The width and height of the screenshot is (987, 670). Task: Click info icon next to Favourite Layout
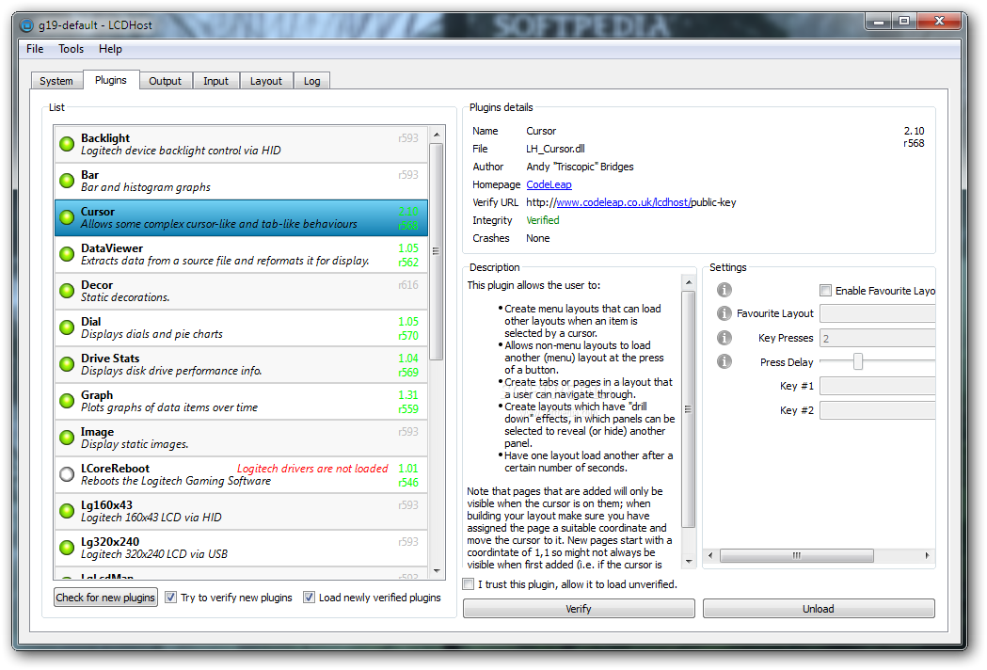[x=724, y=313]
